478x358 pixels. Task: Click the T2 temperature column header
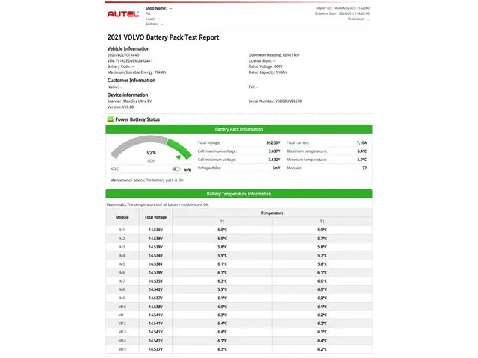pos(322,222)
